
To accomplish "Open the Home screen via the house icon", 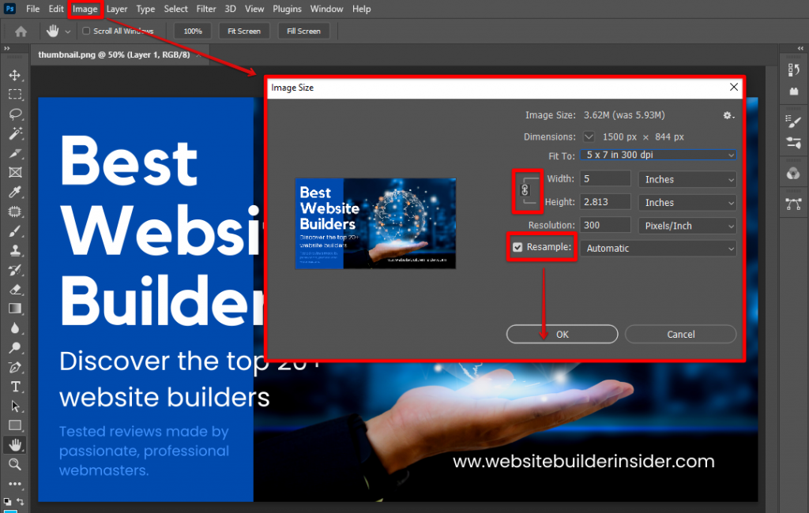I will point(21,32).
